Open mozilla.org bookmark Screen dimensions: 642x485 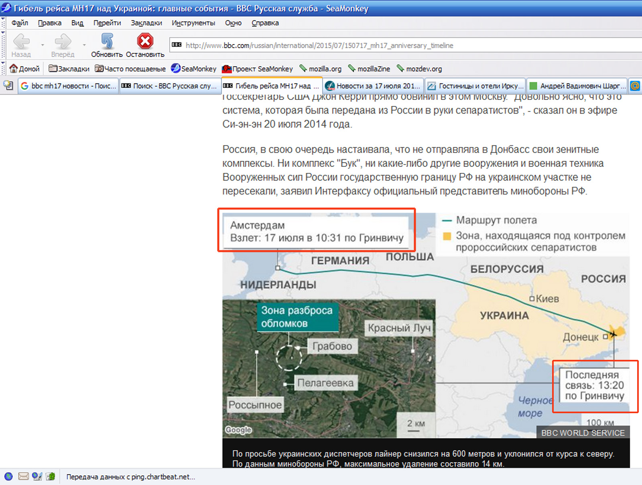320,69
